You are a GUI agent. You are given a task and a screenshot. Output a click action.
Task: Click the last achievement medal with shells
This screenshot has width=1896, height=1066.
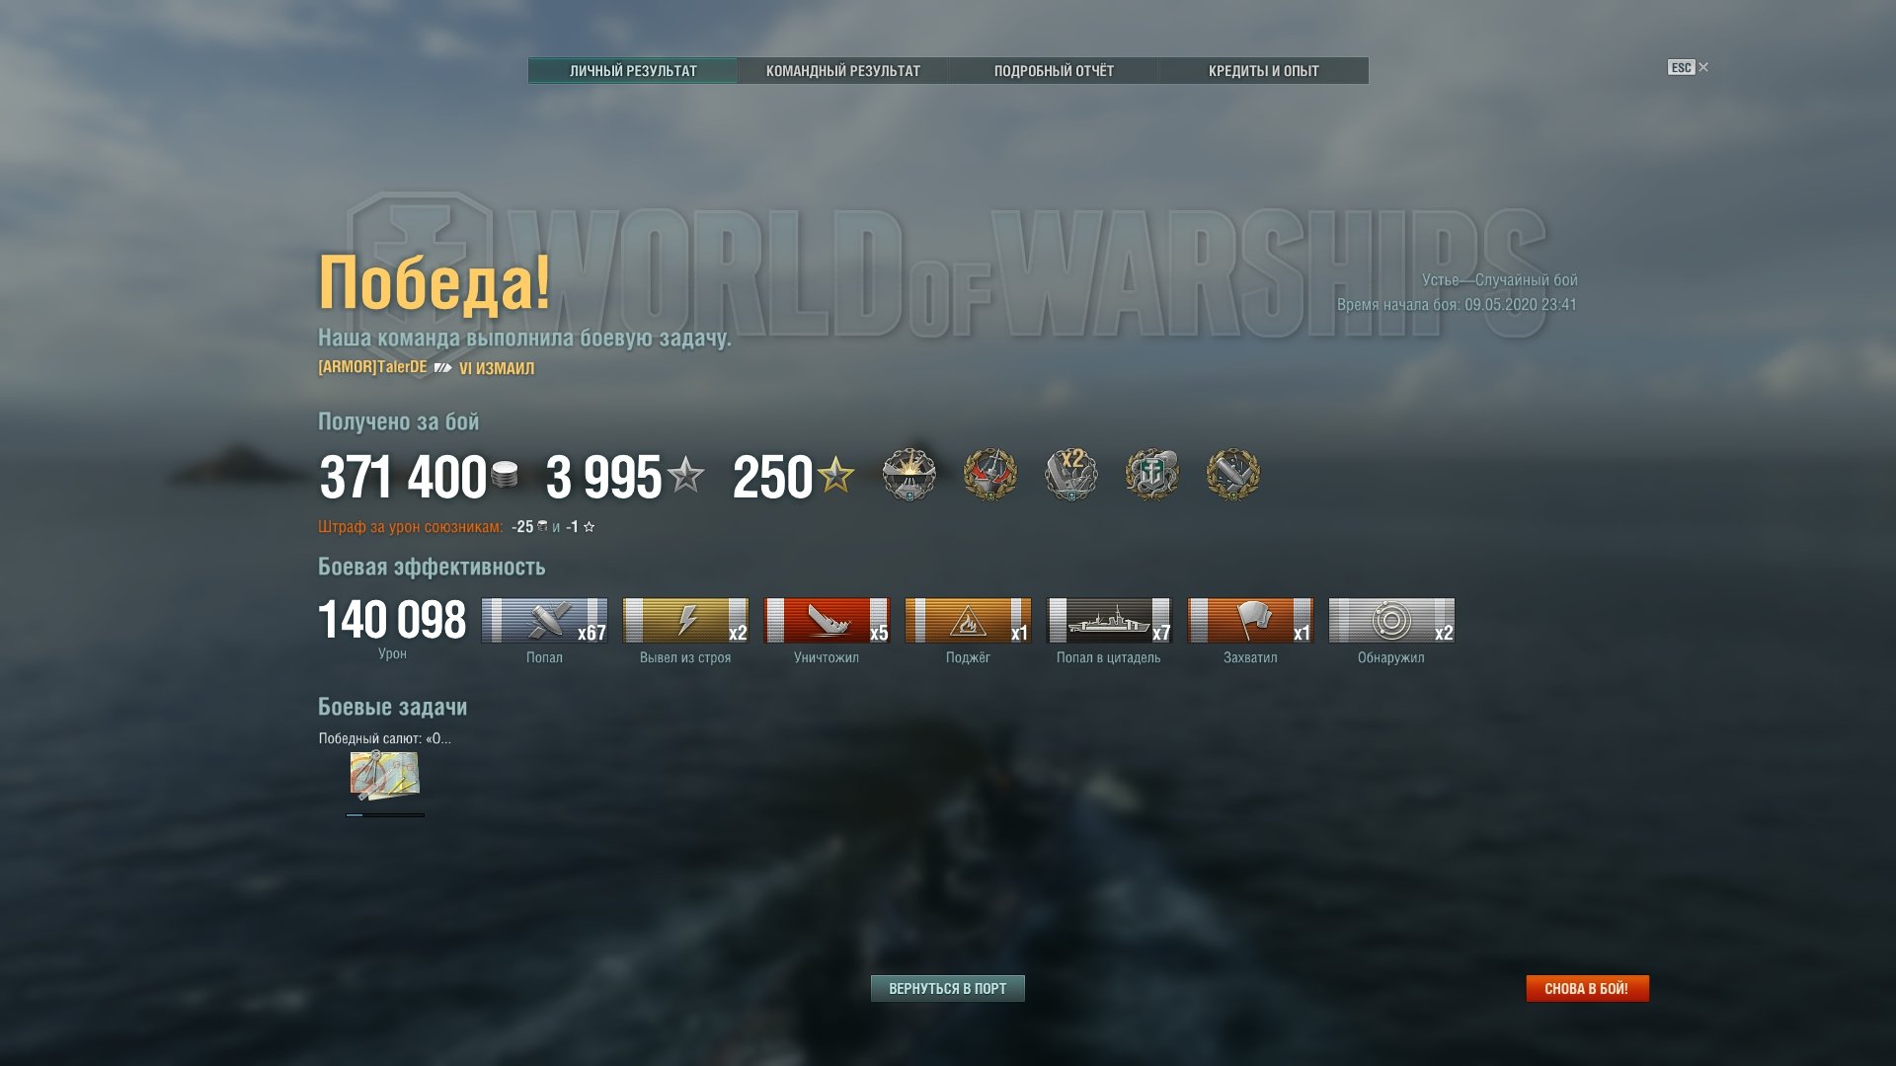[x=1233, y=475]
